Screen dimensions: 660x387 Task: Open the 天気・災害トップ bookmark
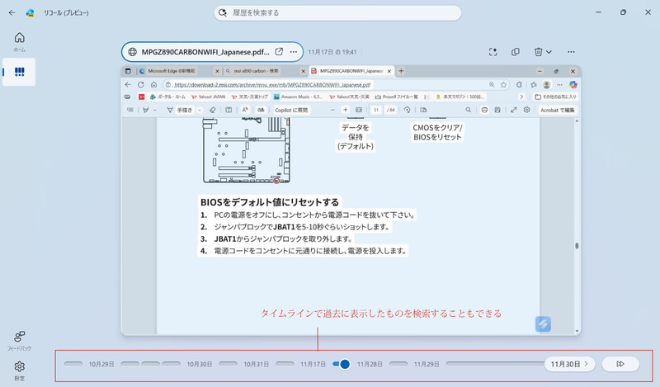(249, 97)
